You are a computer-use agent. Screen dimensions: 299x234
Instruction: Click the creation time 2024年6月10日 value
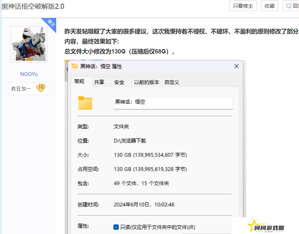click(x=144, y=205)
